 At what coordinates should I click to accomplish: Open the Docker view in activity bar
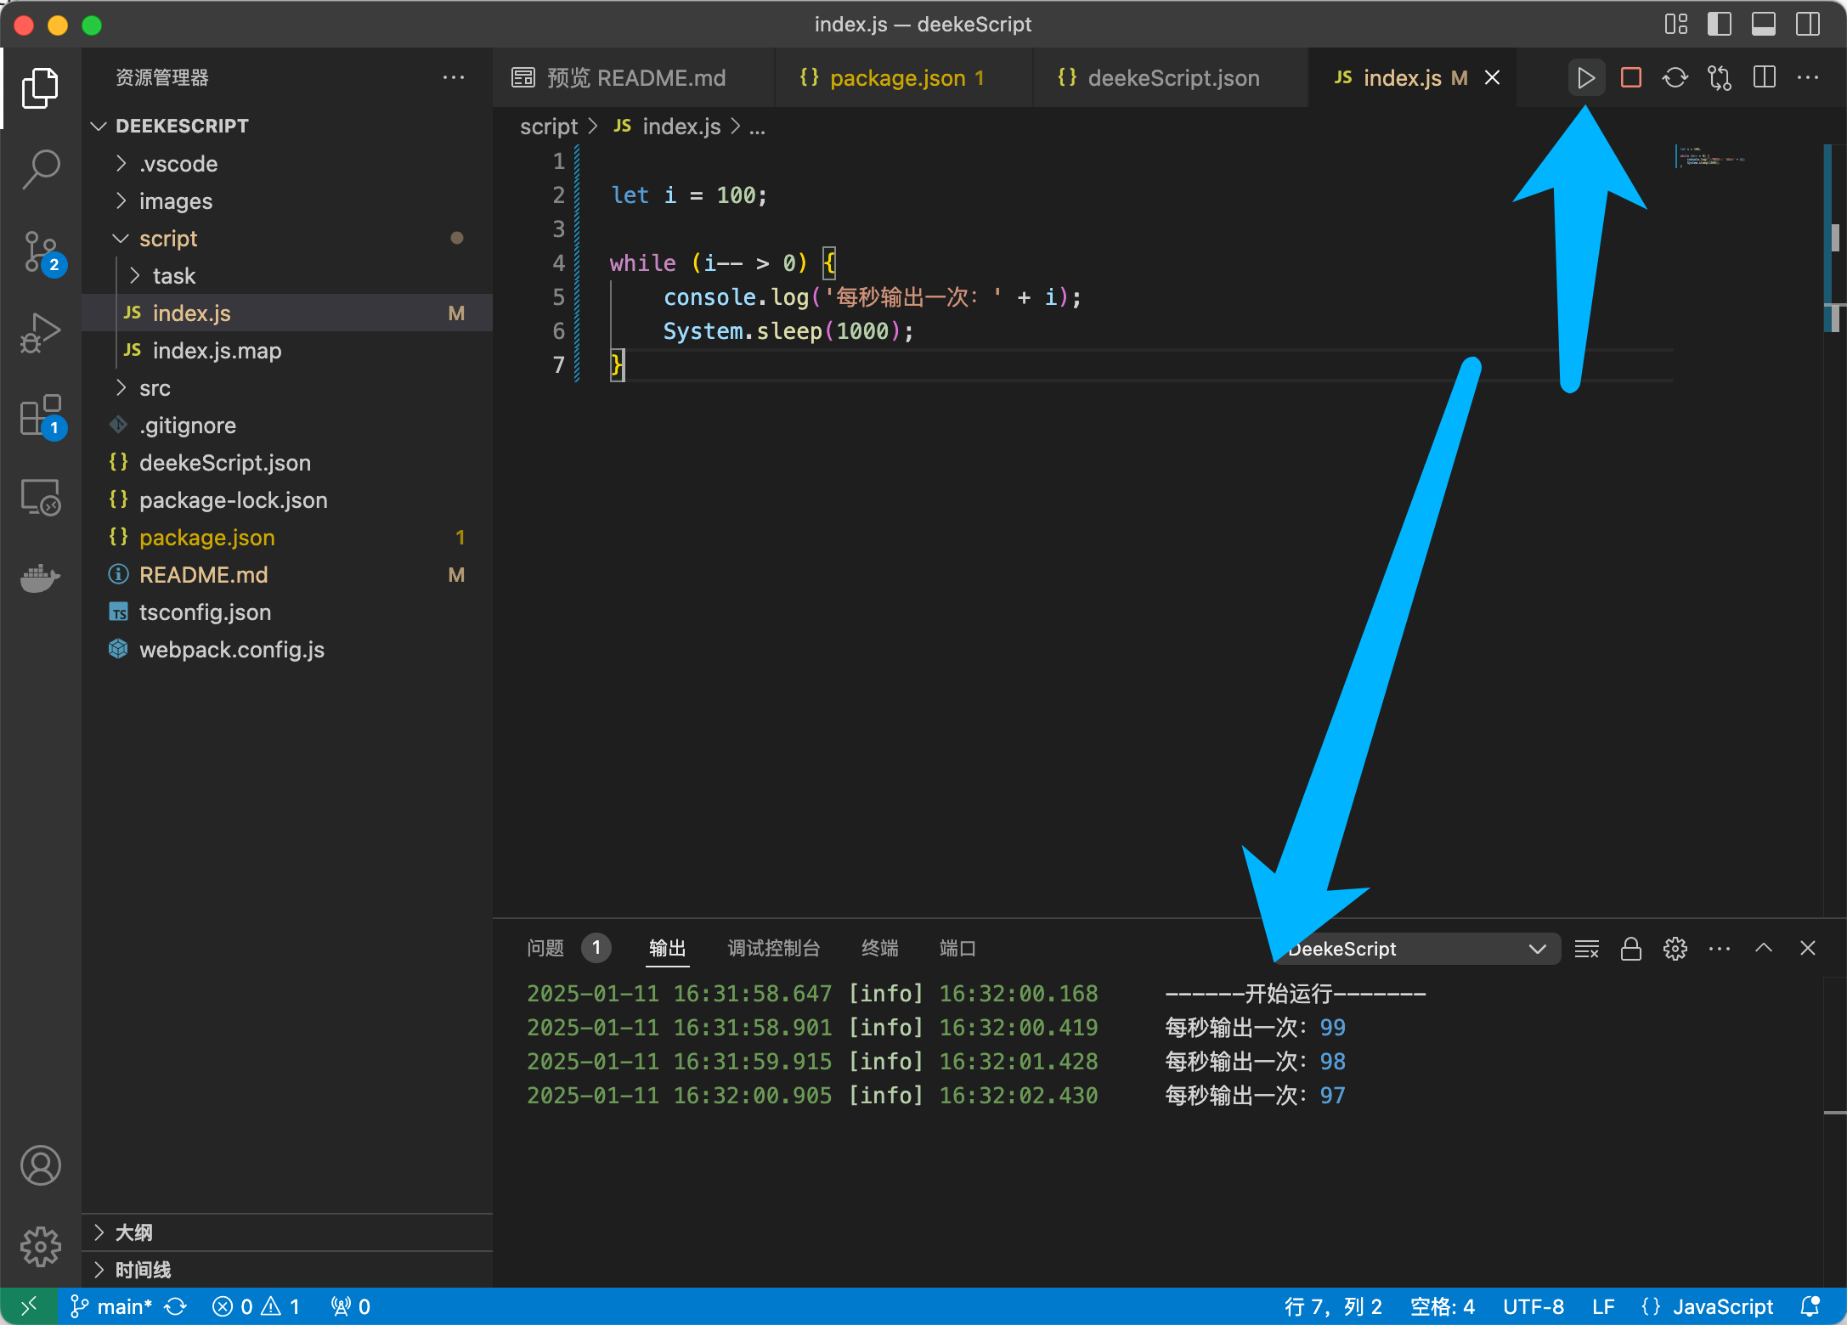pyautogui.click(x=40, y=579)
